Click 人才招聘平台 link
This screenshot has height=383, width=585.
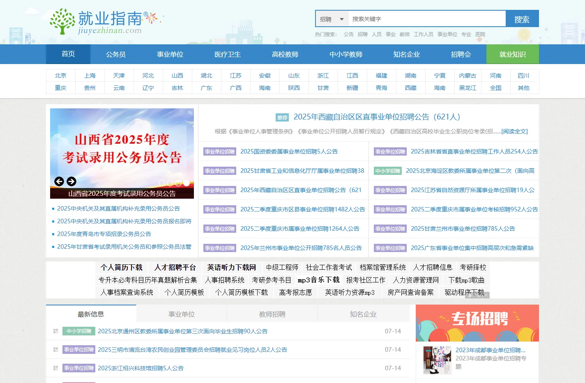tap(175, 267)
